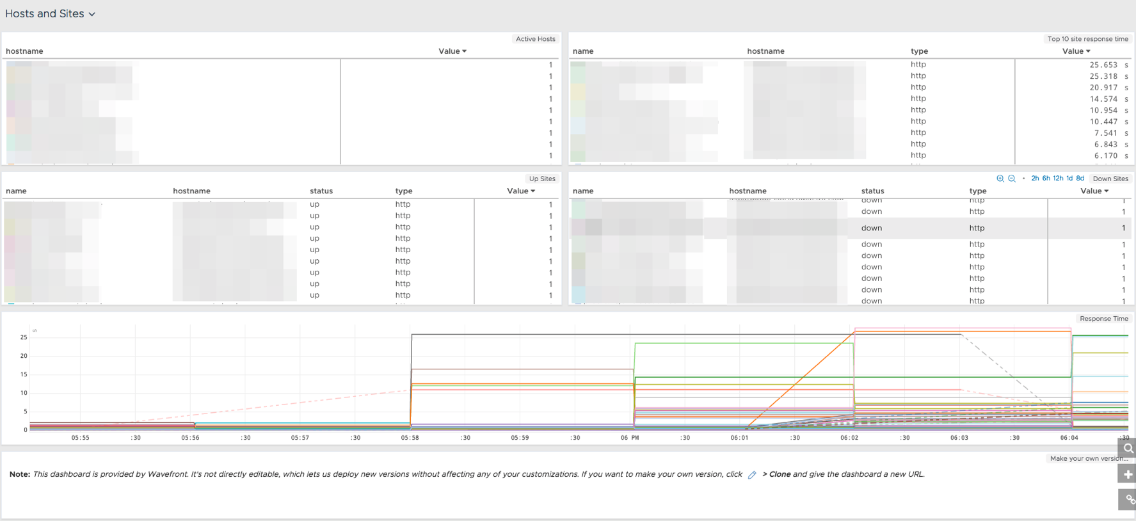Set Down Sites time window to 6h
This screenshot has width=1136, height=521.
(x=1046, y=179)
